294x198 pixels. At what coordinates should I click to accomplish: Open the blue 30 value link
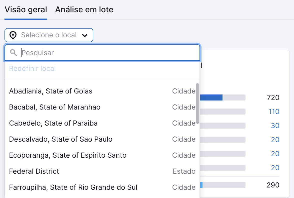pos(275,126)
